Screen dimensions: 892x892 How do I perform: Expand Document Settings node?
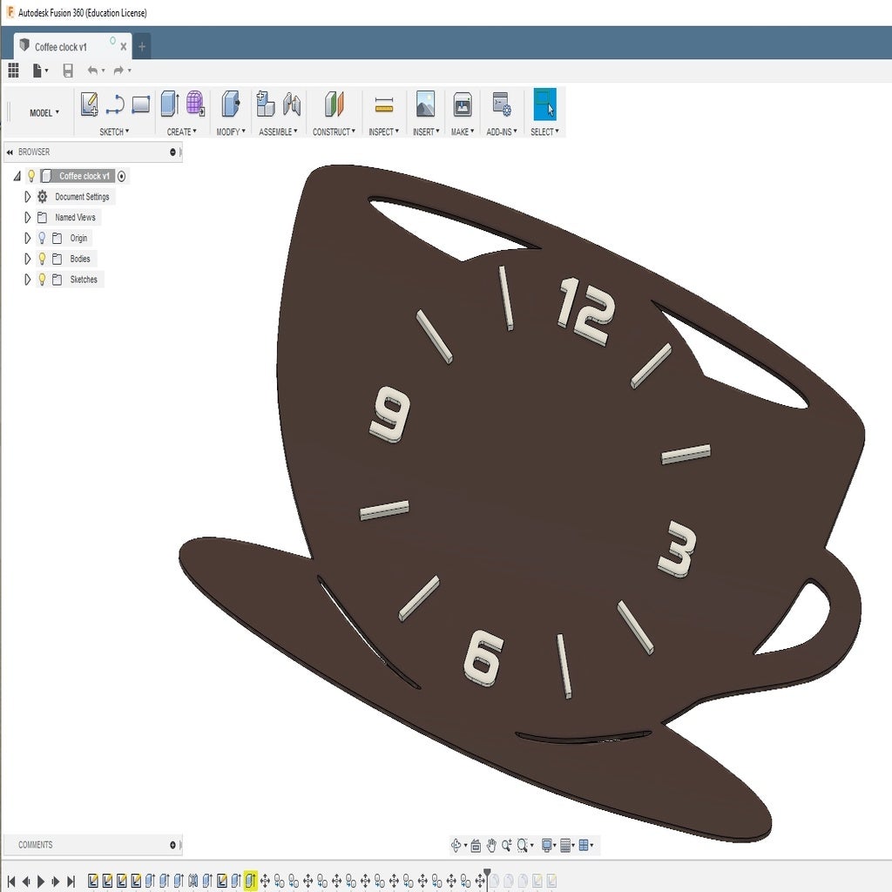(27, 197)
